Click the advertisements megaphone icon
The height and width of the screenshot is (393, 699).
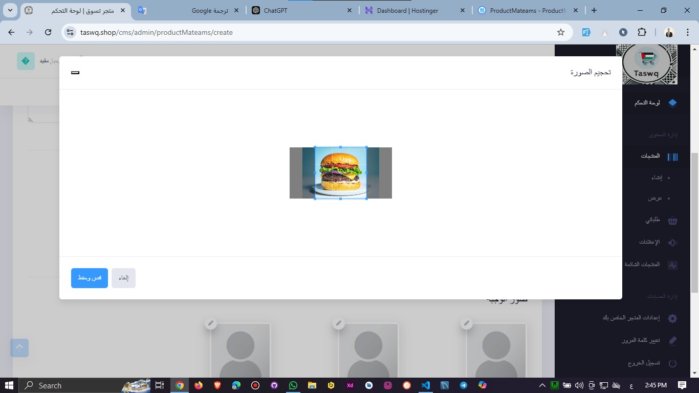point(672,242)
